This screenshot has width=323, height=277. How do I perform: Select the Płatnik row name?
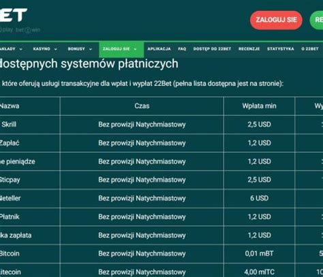click(x=10, y=217)
